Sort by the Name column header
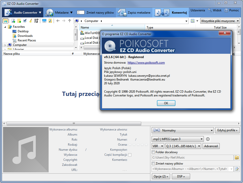The width and height of the screenshot is (243, 183). pyautogui.click(x=112, y=28)
